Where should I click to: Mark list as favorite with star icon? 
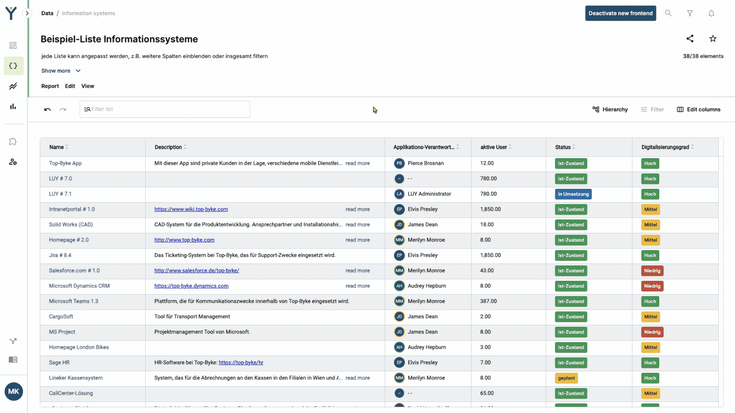click(x=712, y=39)
